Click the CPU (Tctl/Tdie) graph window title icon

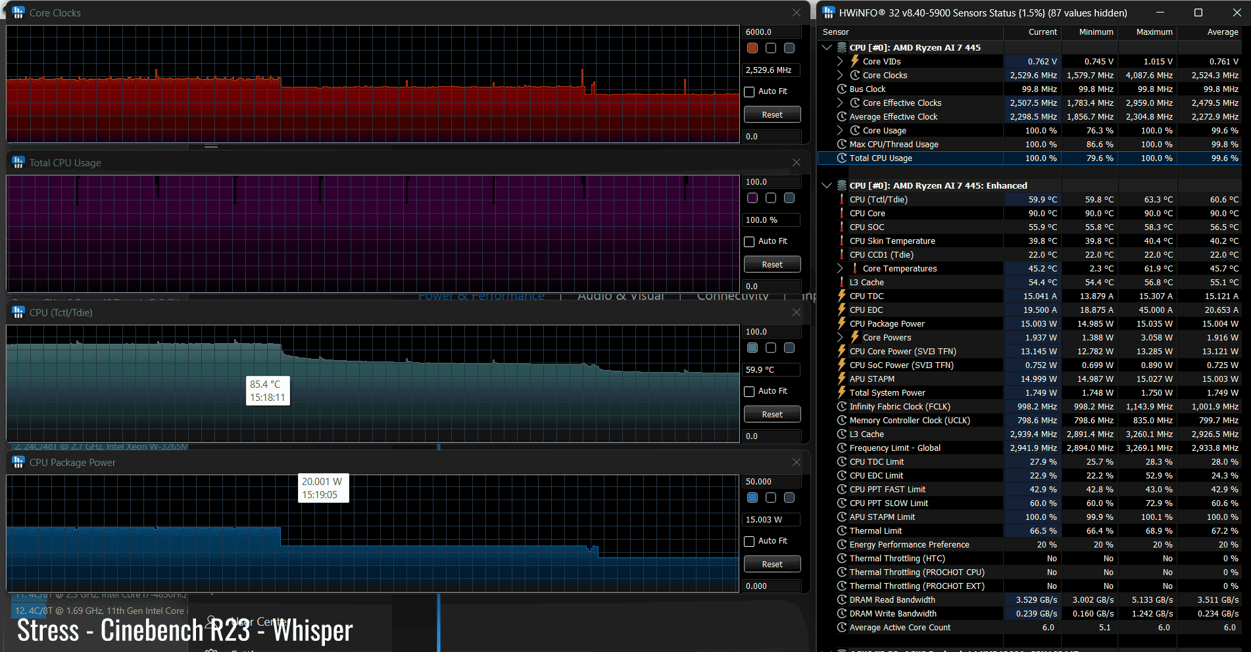(18, 312)
